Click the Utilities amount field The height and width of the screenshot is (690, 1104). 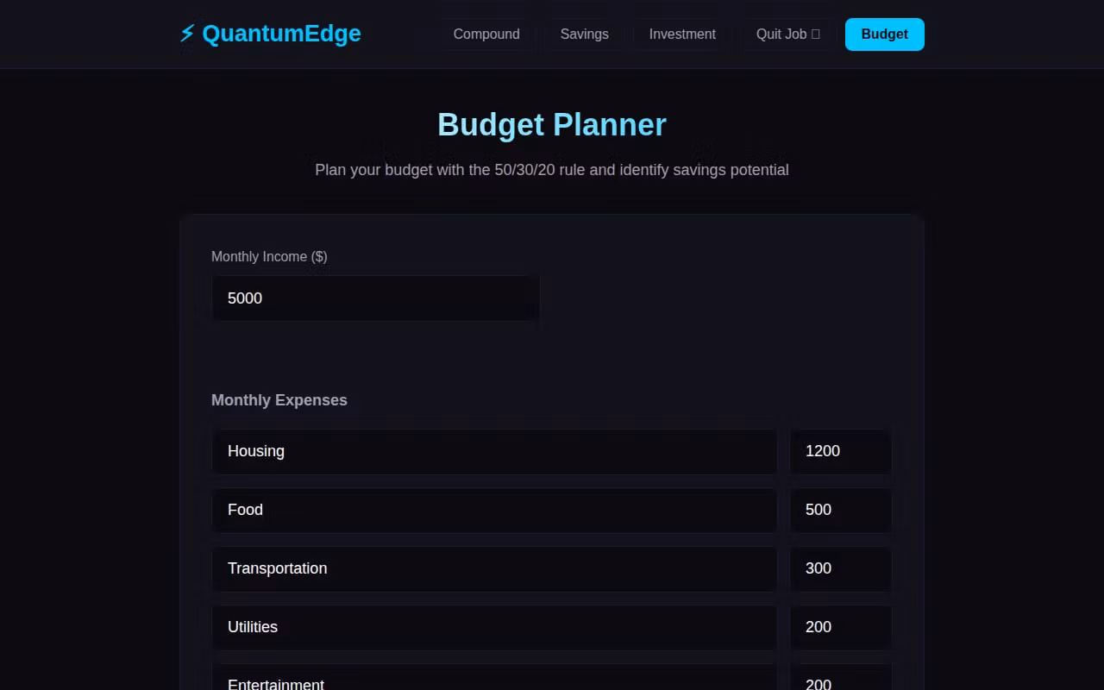pyautogui.click(x=840, y=627)
